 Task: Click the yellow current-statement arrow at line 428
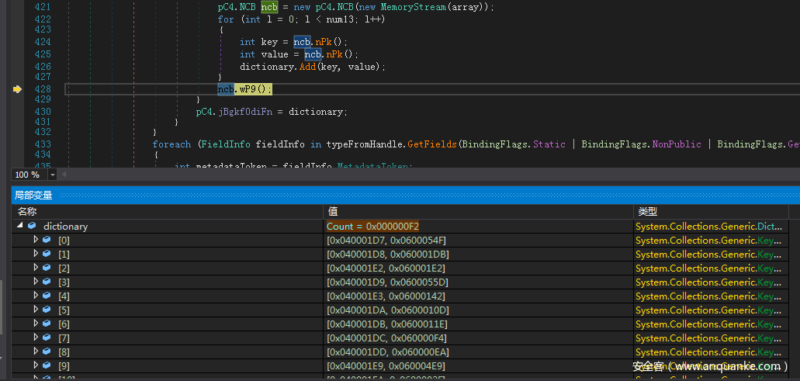[16, 89]
